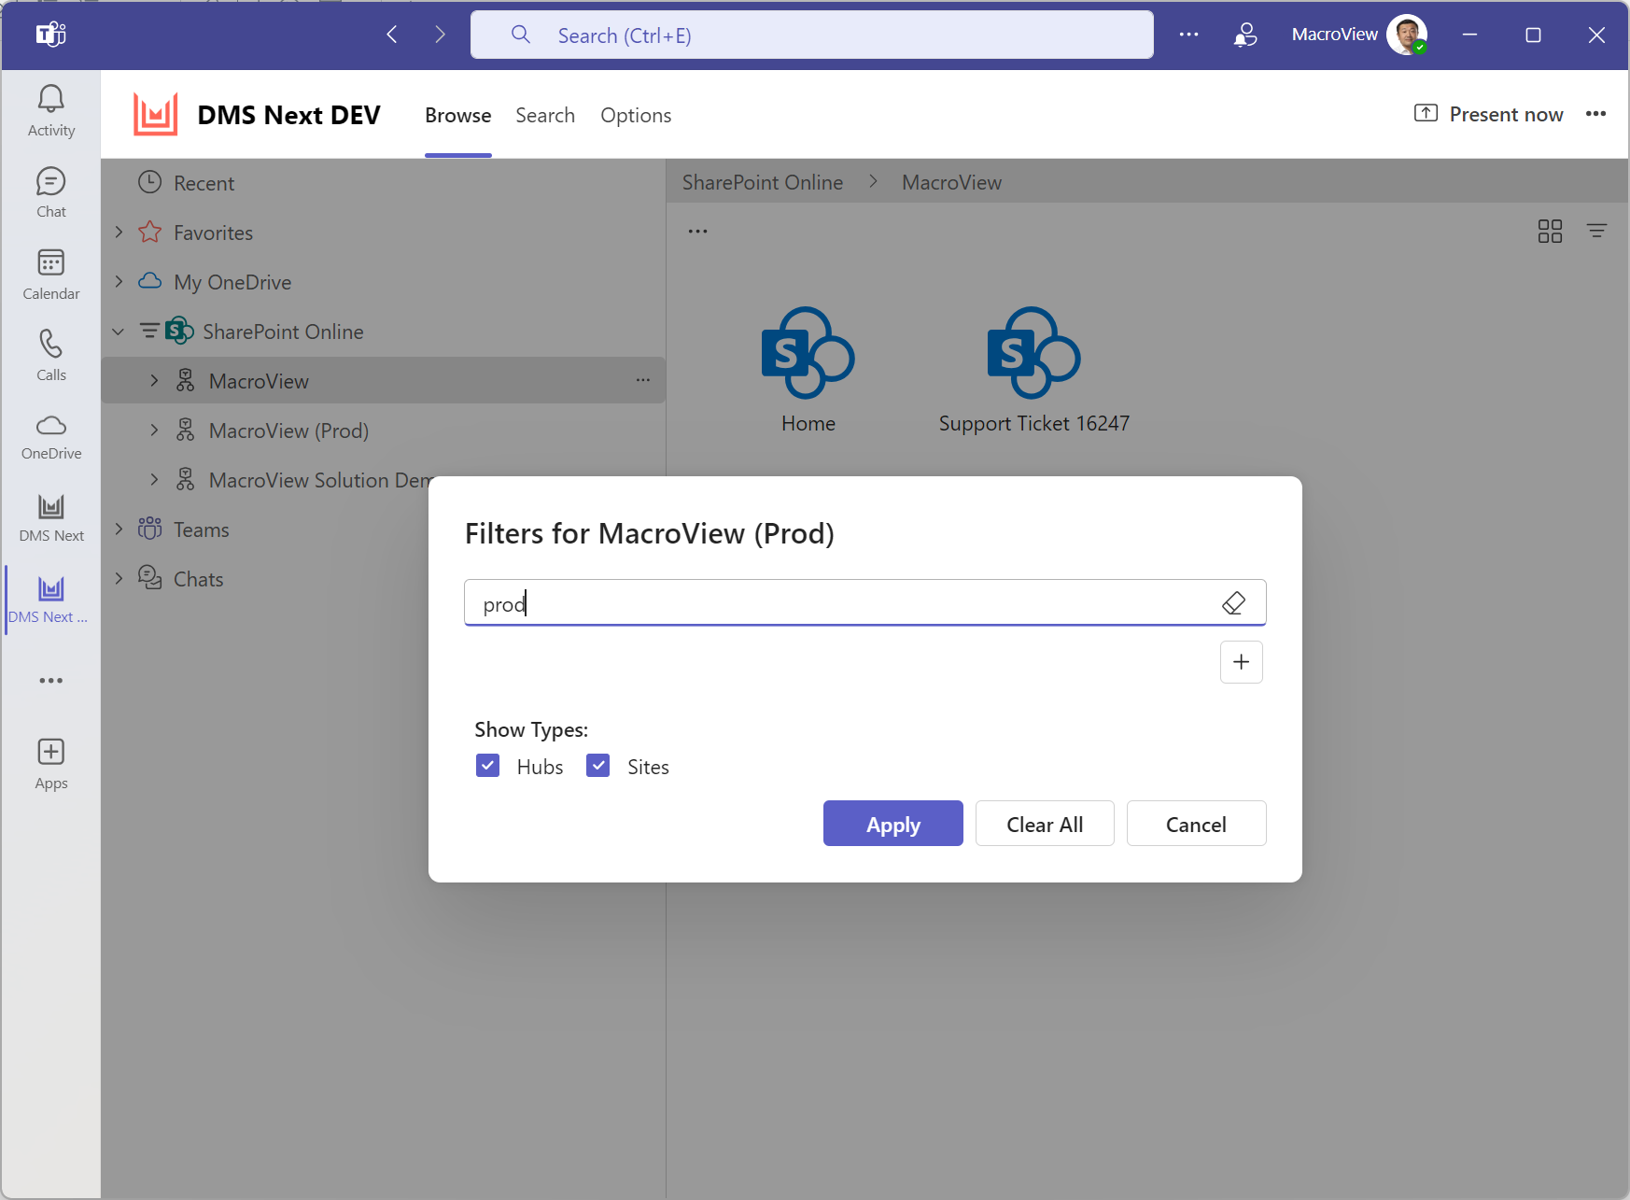Image resolution: width=1630 pixels, height=1200 pixels.
Task: Switch to the Search tab
Action: pyautogui.click(x=545, y=115)
